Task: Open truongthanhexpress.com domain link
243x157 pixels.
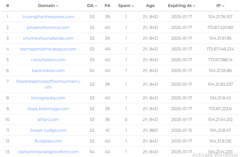Action: [x=48, y=17]
